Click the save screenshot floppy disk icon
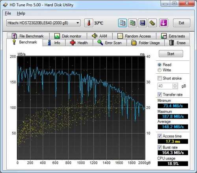Screen dimensions: 197x173 tap(142, 23)
